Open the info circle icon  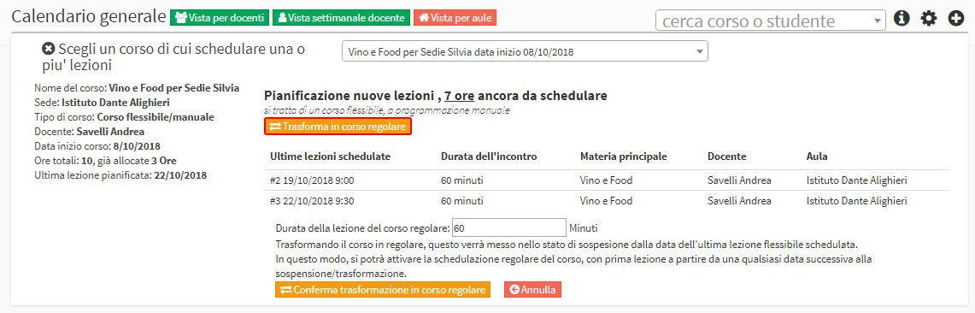tap(902, 19)
